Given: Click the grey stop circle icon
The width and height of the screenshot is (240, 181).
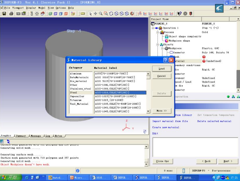Looking at the screenshot, I should [185, 14].
